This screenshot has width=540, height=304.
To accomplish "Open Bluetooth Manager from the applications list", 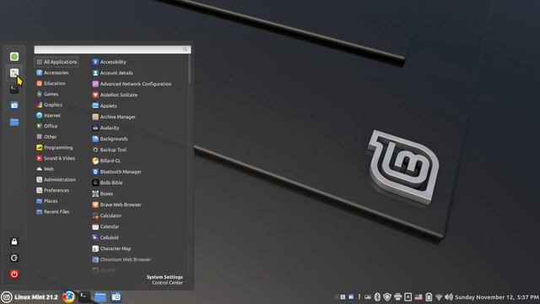I will tap(116, 171).
